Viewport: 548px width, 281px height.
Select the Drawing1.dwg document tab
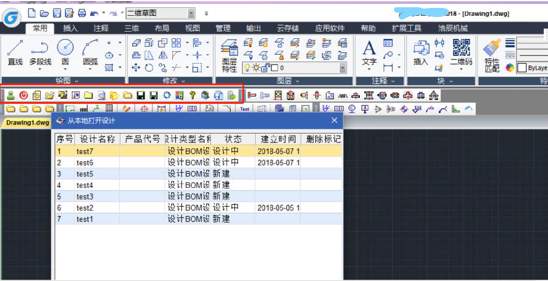[27, 122]
